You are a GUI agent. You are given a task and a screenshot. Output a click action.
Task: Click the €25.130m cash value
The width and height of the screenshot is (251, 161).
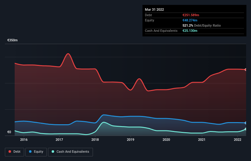[x=190, y=31]
